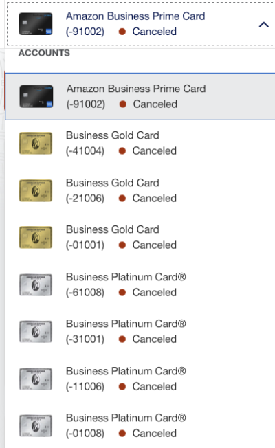Click the gold card icon for account -41004

pos(36,143)
